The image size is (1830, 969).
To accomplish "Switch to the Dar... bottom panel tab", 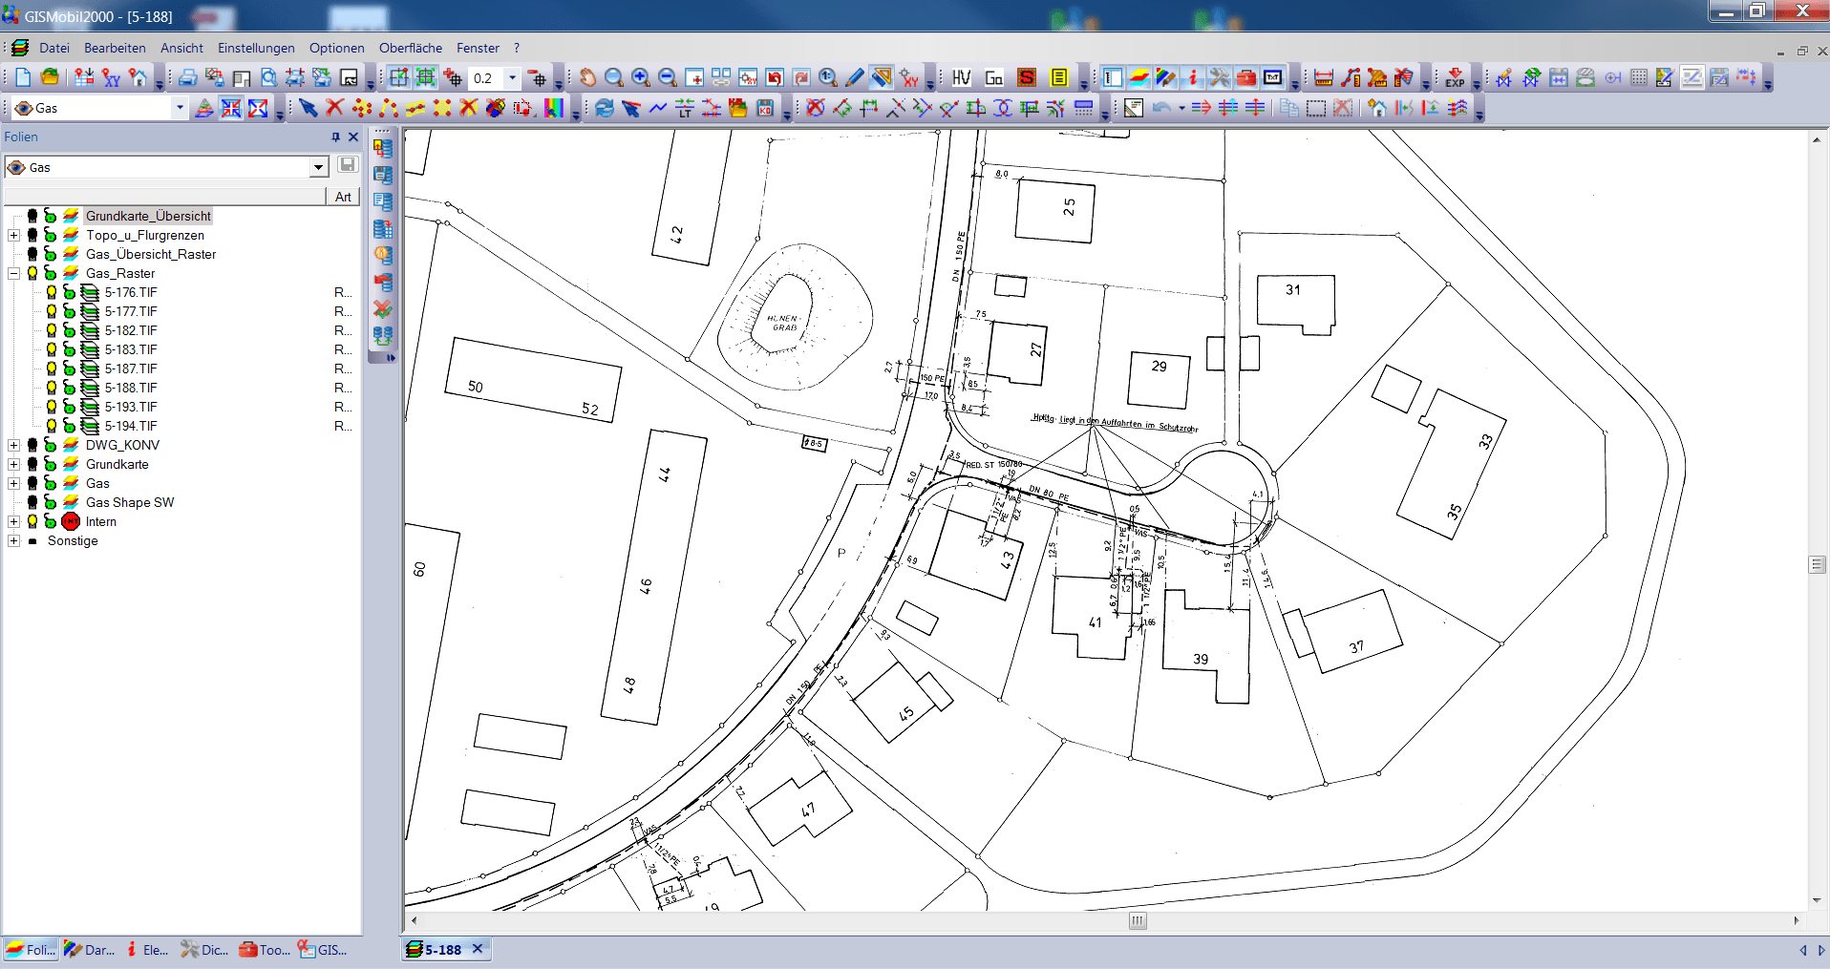I will 90,950.
